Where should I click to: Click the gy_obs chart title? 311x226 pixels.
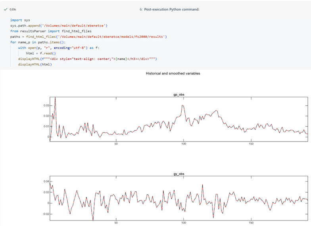coord(179,174)
